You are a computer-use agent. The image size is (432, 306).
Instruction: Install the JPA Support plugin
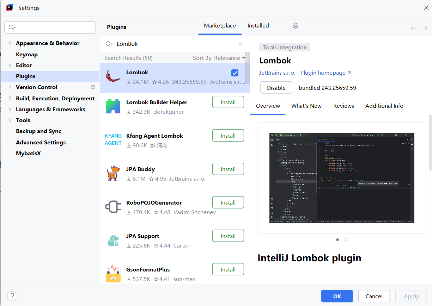[x=228, y=236]
